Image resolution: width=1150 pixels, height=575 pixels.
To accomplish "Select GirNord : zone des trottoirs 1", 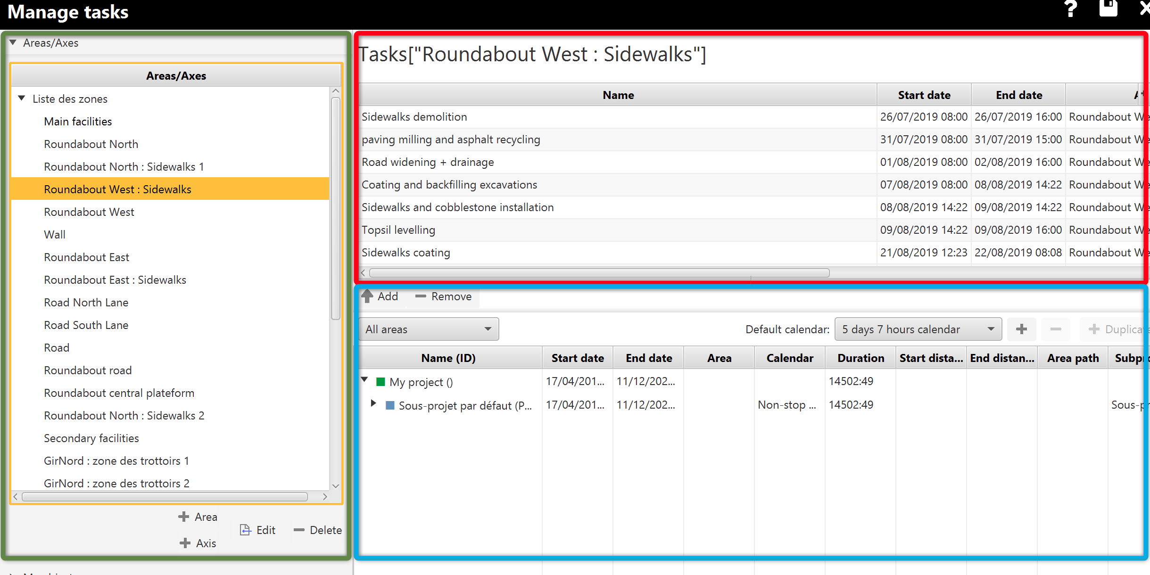I will 116,461.
